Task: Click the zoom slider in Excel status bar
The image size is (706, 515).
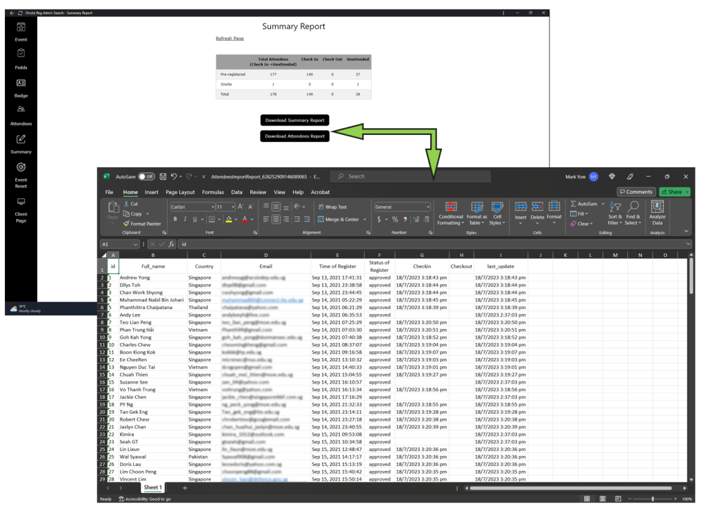Action: click(x=652, y=499)
